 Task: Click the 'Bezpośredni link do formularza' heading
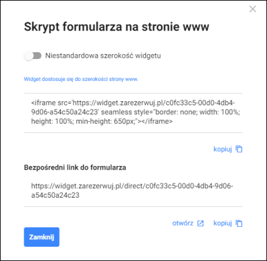coord(75,167)
